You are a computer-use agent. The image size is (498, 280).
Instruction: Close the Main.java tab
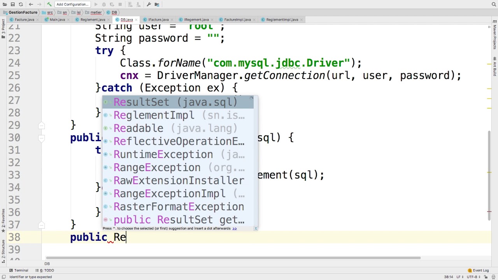[x=68, y=19]
